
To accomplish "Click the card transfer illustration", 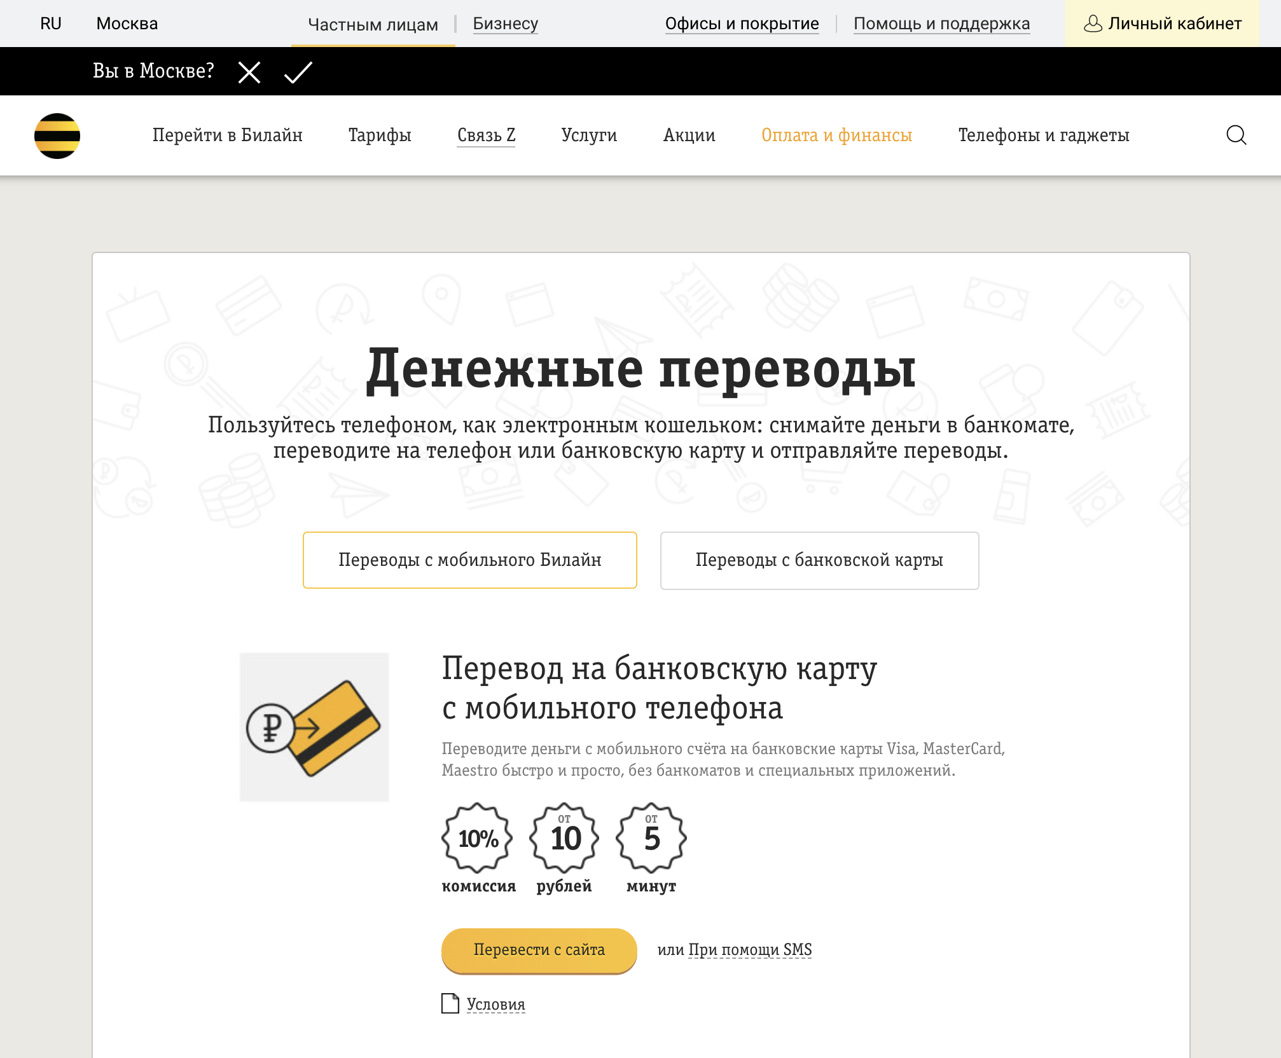I will pyautogui.click(x=314, y=728).
